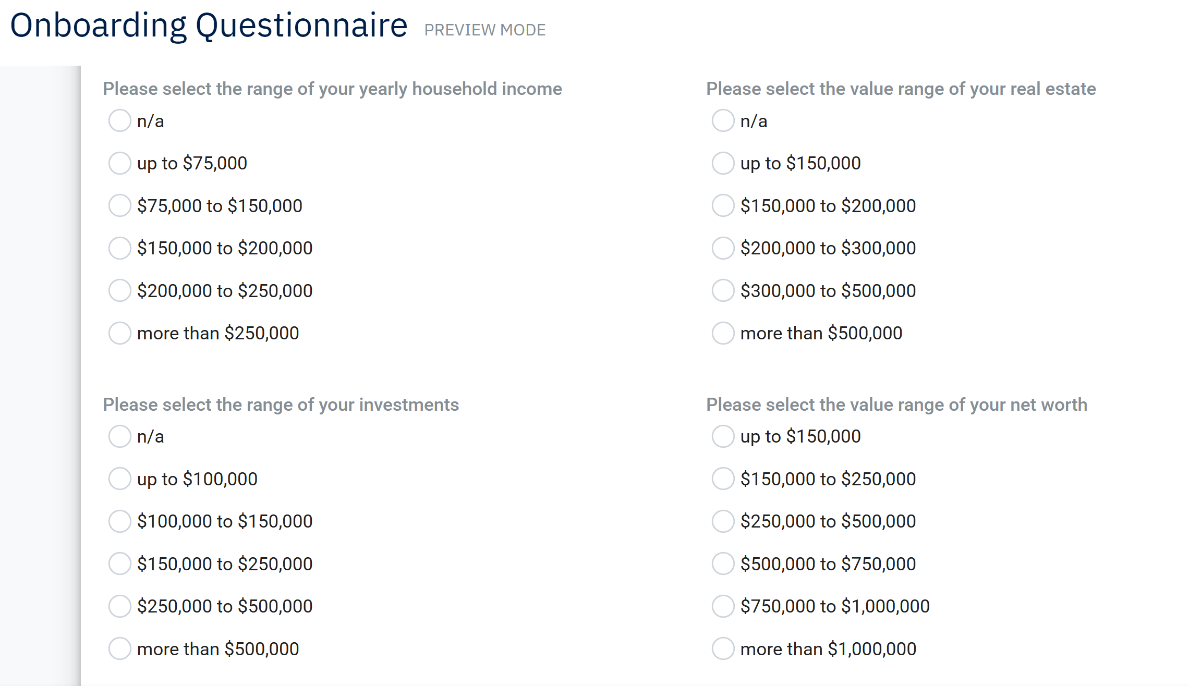Choose real estate up to $150,000

point(723,163)
